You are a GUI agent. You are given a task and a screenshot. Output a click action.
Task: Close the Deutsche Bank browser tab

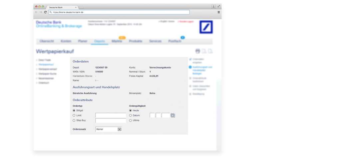pyautogui.click(x=76, y=7)
